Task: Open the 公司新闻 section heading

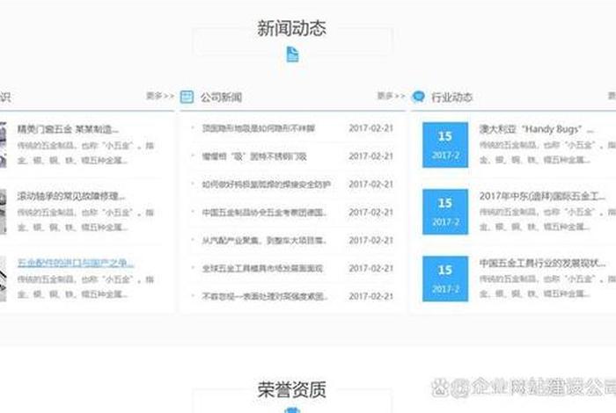Action: [221, 97]
